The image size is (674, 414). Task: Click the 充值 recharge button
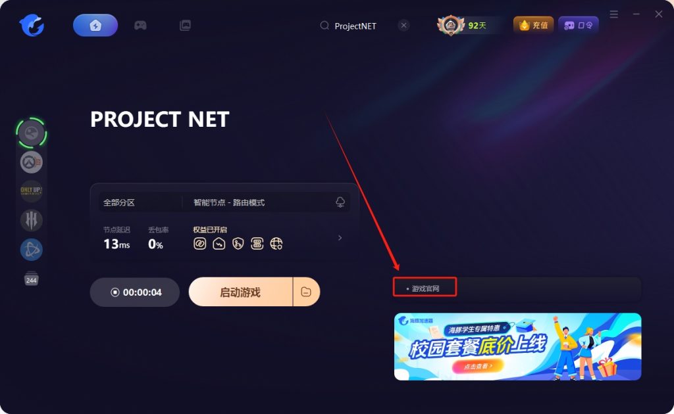point(533,26)
